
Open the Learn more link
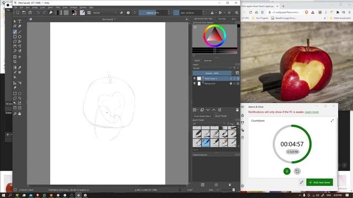coord(312,112)
